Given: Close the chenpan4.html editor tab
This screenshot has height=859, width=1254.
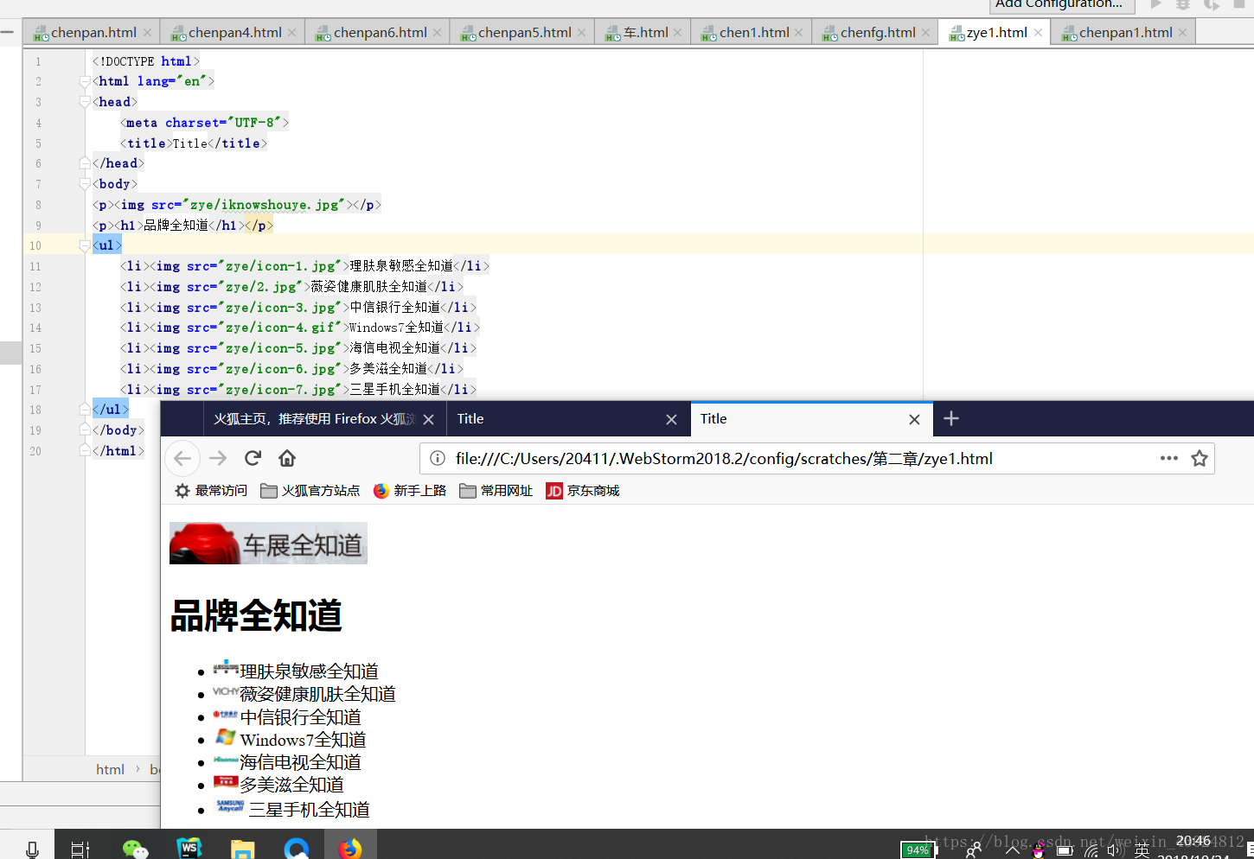Looking at the screenshot, I should pos(292,33).
